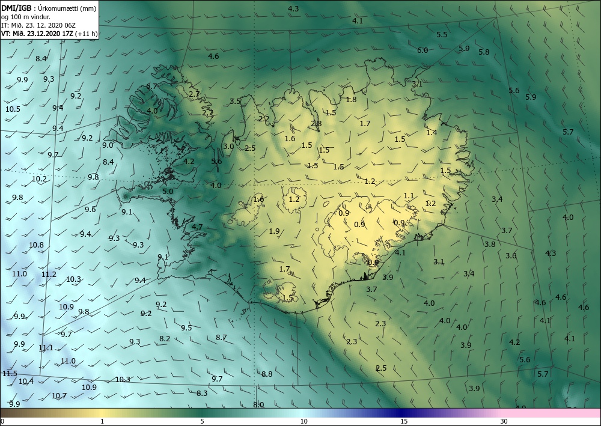601x426 pixels.
Task: Click the map value '2.2'
Action: [264, 119]
